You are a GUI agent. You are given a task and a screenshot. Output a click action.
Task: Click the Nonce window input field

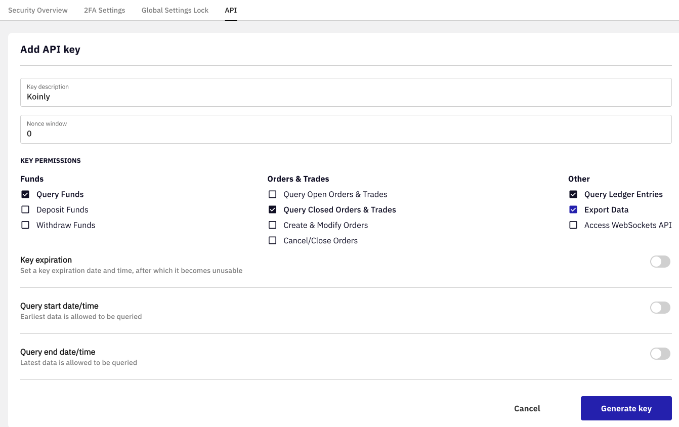[x=346, y=129]
